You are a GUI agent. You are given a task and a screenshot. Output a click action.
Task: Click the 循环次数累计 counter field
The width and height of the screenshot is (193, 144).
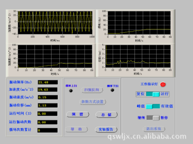[x=48, y=130]
